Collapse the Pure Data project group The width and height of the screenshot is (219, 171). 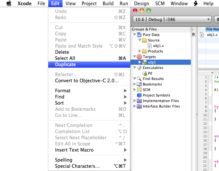[135, 34]
